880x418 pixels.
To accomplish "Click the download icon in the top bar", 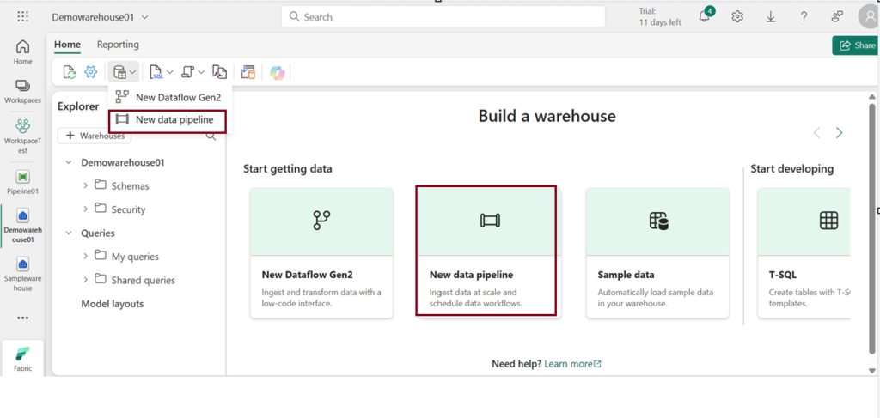I will point(770,16).
